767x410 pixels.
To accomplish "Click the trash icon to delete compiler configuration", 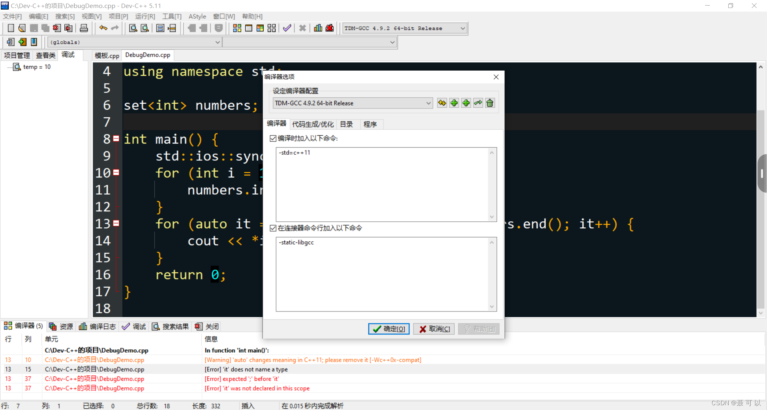I will [490, 103].
